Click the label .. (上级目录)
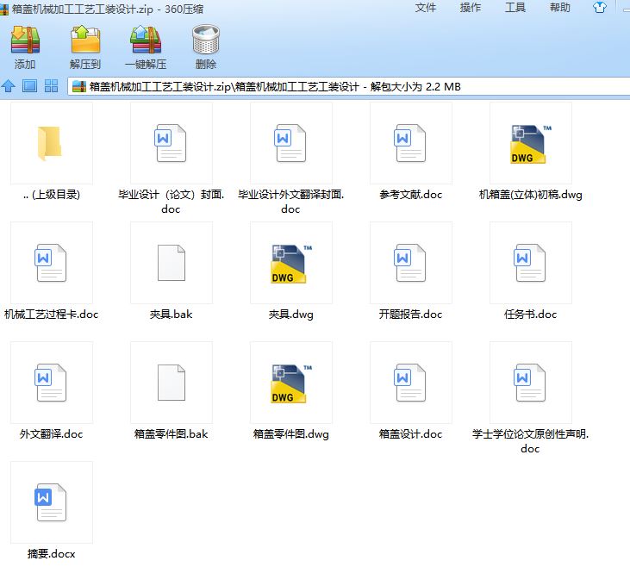Screen dimensions: 630x567 (x=52, y=195)
